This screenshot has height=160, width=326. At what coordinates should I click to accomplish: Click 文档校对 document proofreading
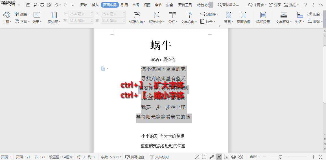pos(159,157)
